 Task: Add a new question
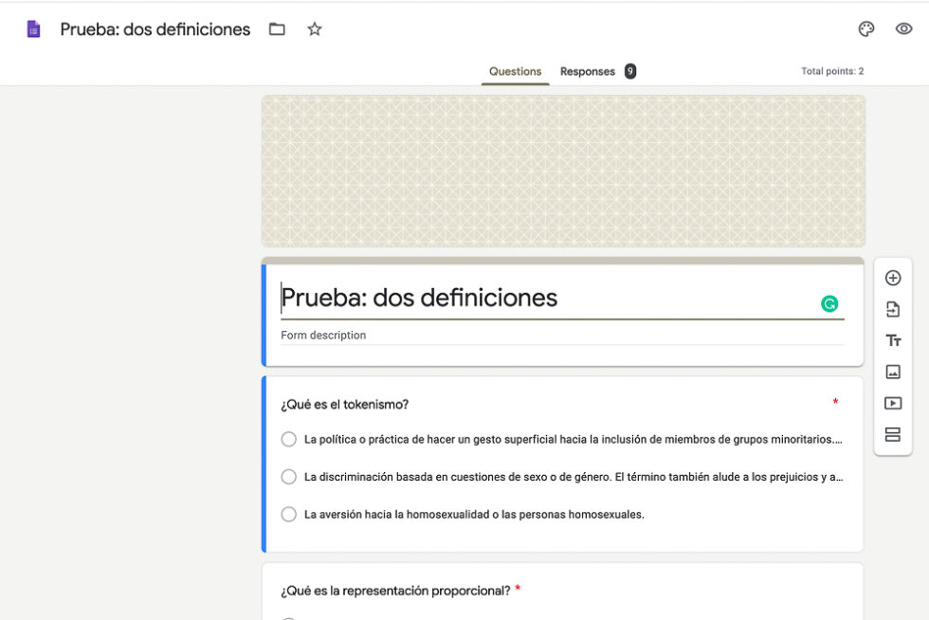coord(892,278)
